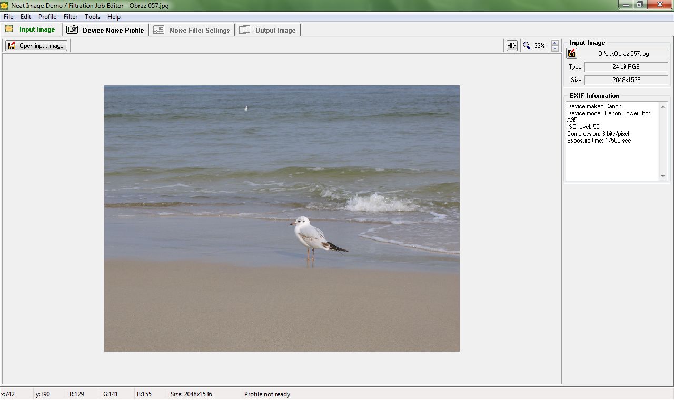Click the status bar 'x:742' coordinate

[x=8, y=394]
